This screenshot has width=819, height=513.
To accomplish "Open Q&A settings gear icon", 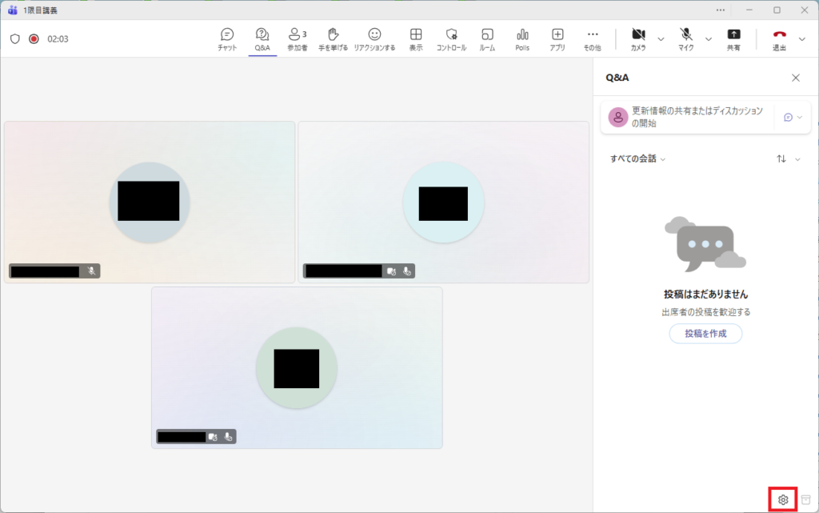I will pyautogui.click(x=783, y=499).
